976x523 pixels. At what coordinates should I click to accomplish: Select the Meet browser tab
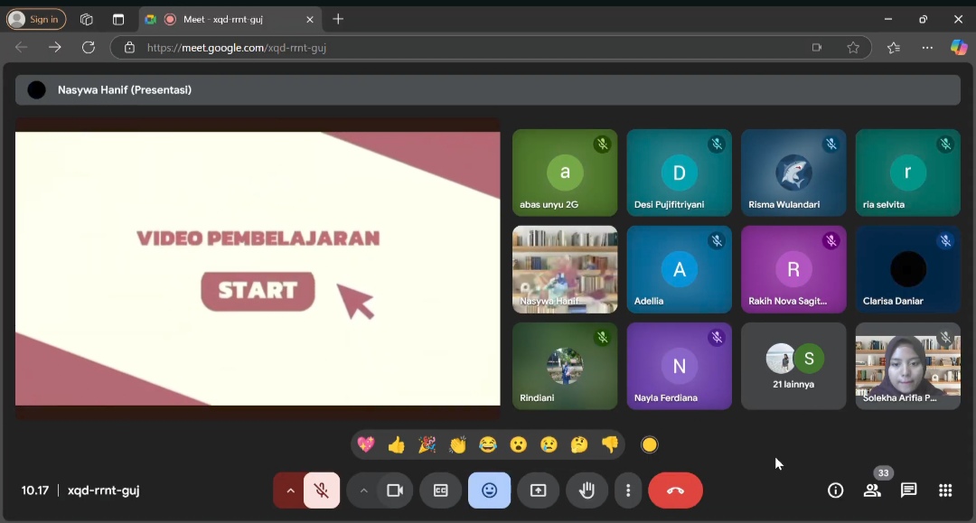(230, 19)
